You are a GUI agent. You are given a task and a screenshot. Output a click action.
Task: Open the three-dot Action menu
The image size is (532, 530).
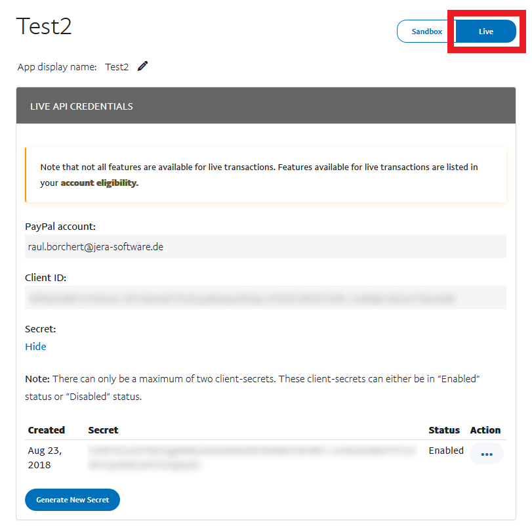click(486, 454)
